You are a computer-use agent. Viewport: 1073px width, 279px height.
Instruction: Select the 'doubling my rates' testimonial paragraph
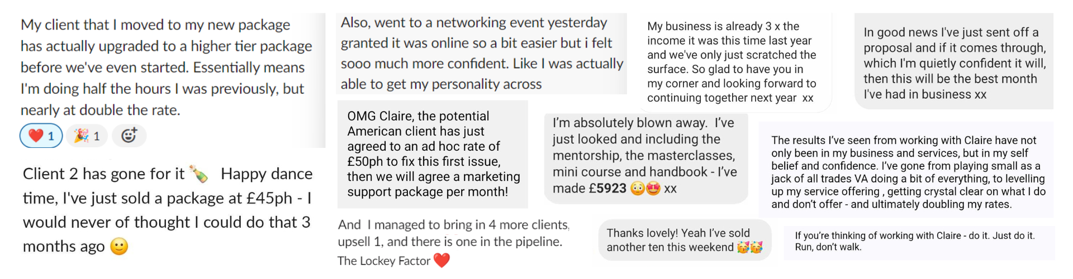906,172
